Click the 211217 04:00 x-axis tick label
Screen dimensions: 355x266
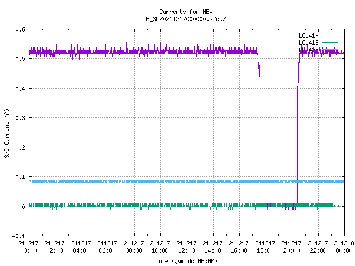pyautogui.click(x=81, y=247)
